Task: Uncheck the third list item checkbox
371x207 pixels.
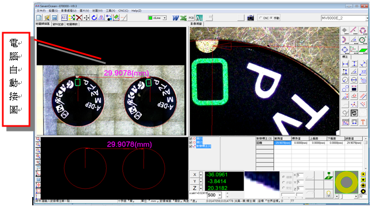Action: point(191,147)
